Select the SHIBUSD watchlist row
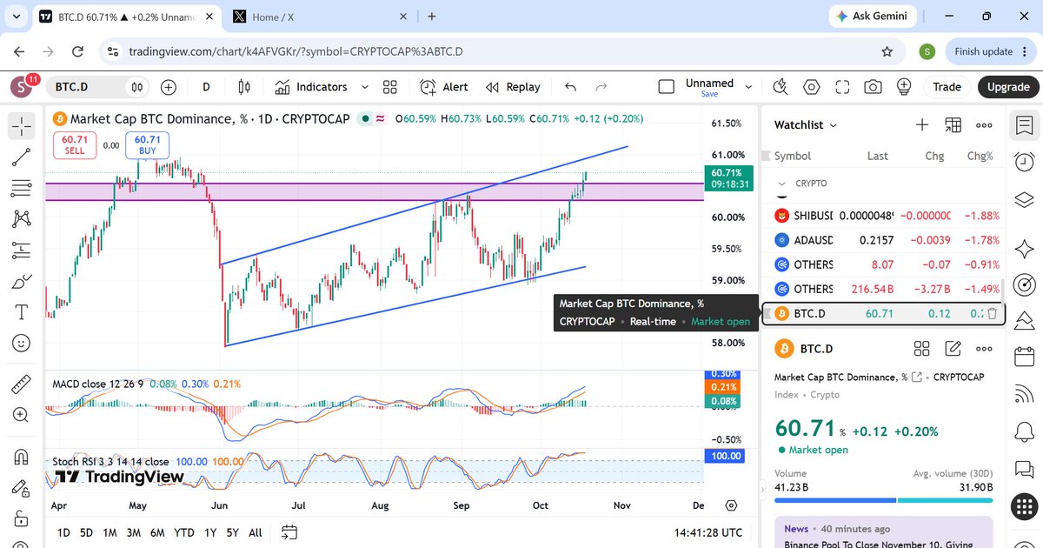Image resolution: width=1043 pixels, height=548 pixels. 884,216
